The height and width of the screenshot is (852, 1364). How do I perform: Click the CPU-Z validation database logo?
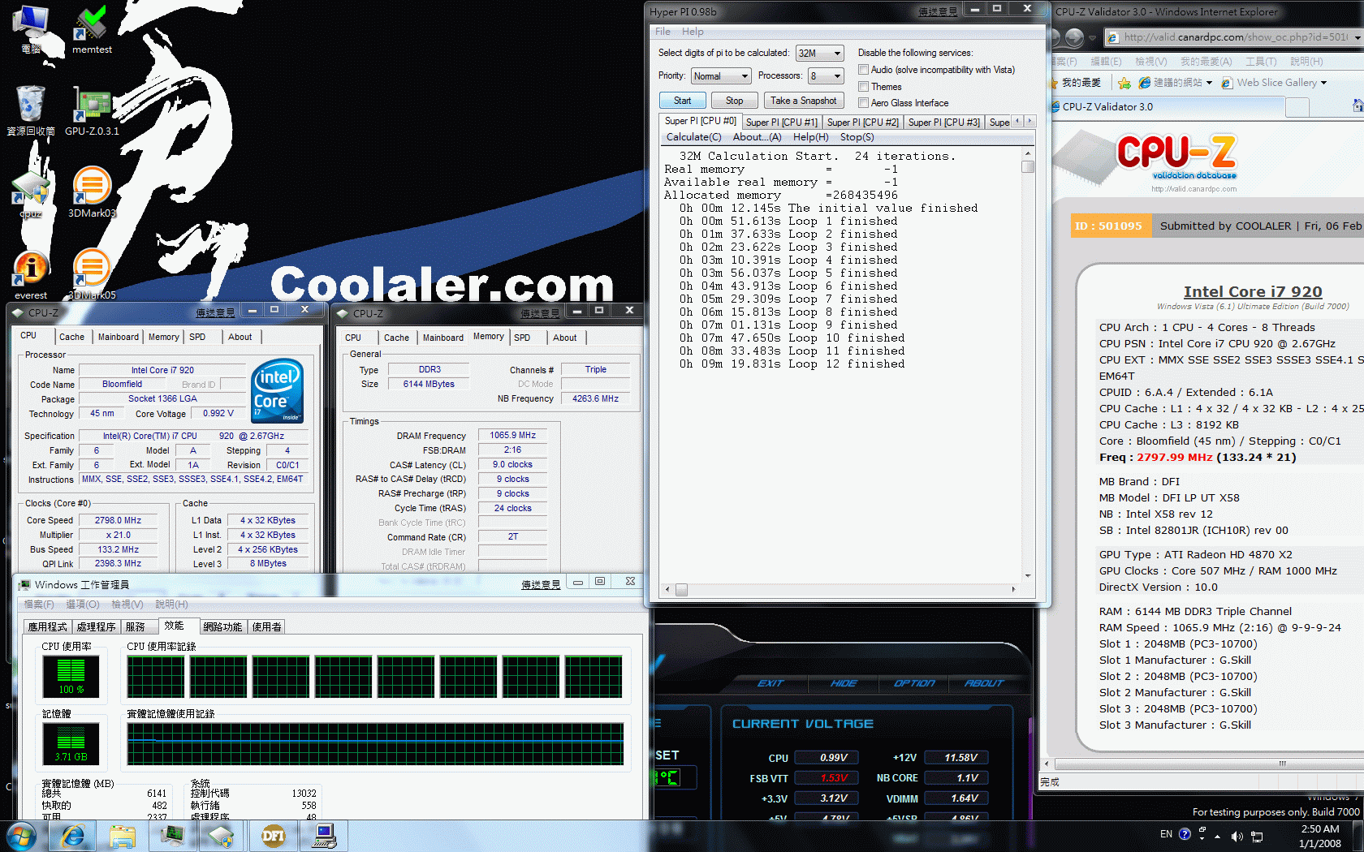pos(1176,157)
